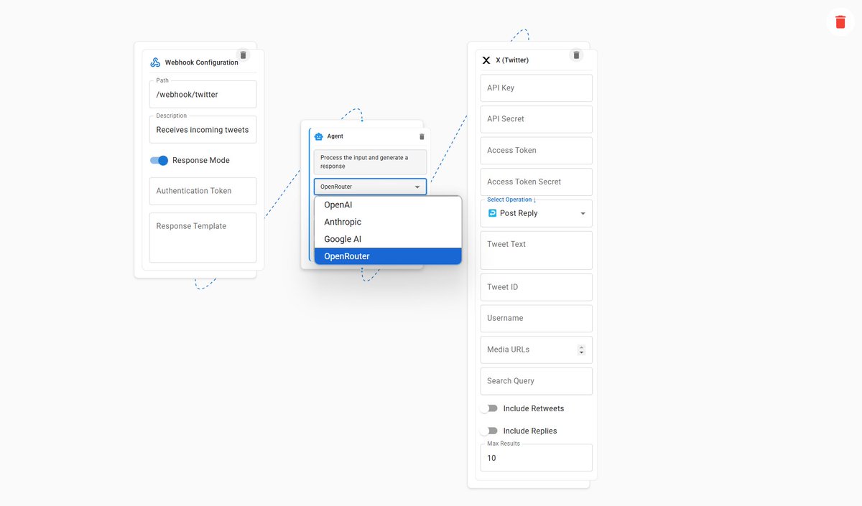This screenshot has height=506, width=862.
Task: Enable the Include Replies switch
Action: [489, 431]
